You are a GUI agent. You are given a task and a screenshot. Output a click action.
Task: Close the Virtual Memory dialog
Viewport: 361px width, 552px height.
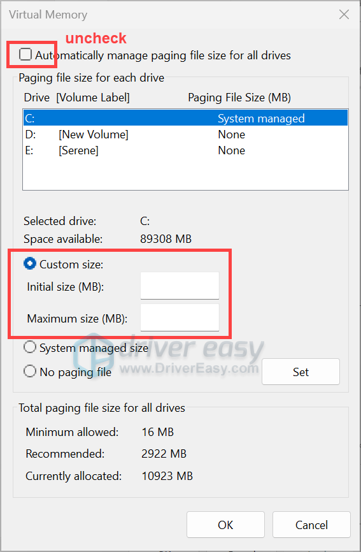[344, 15]
